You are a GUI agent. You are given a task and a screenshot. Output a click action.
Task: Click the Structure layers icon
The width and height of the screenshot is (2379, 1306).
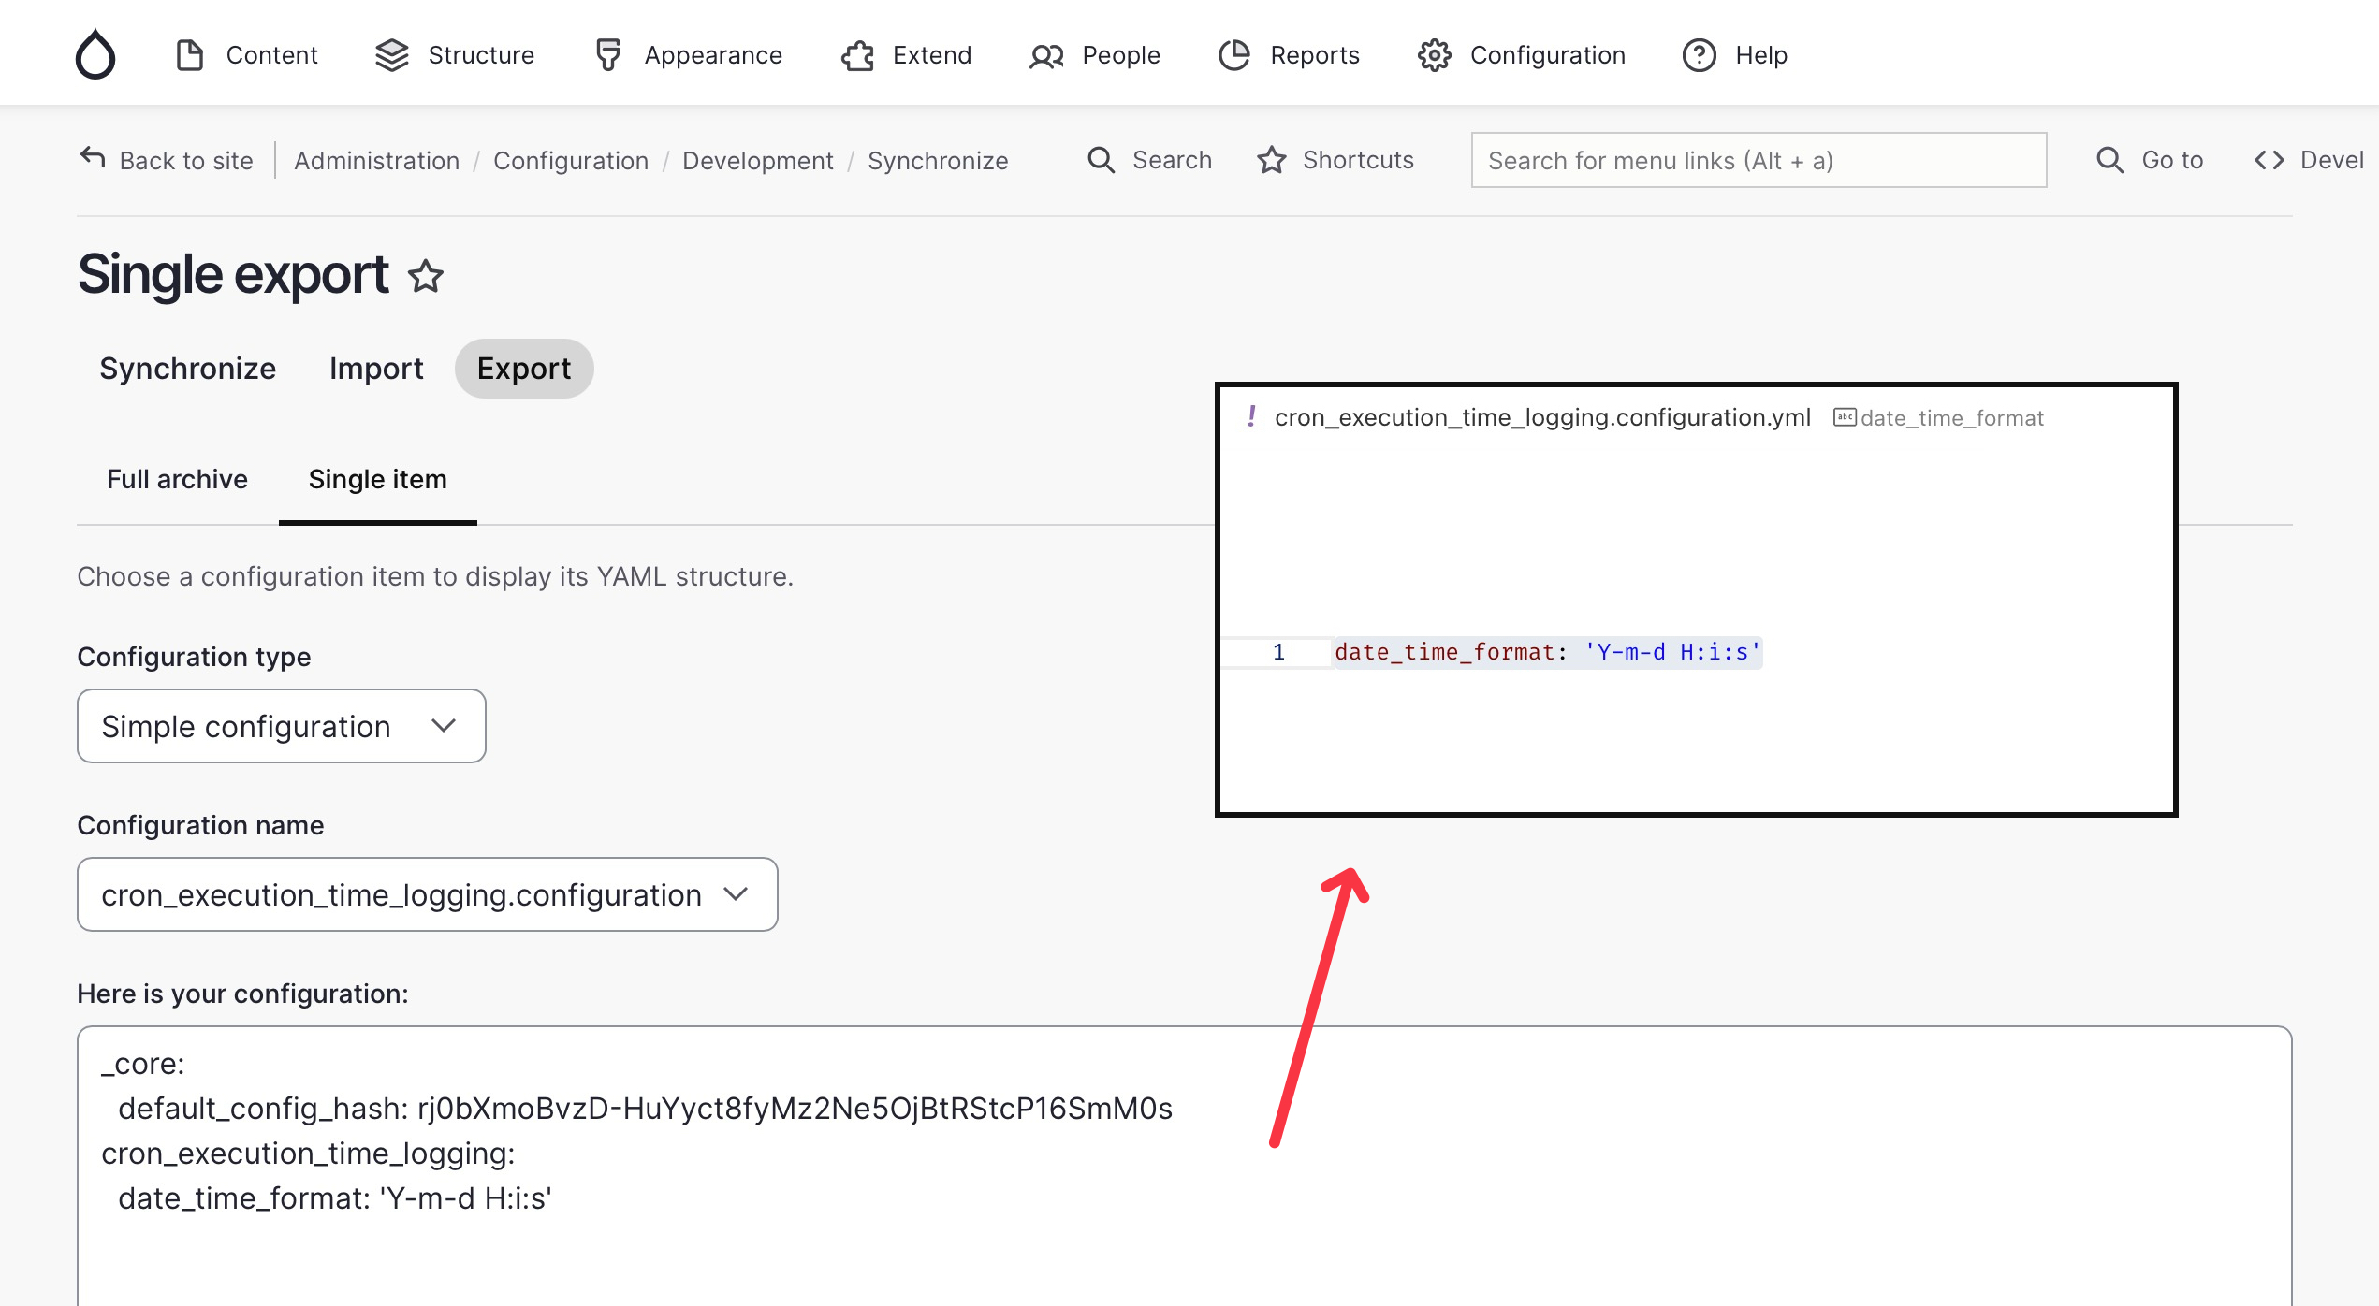pos(391,55)
